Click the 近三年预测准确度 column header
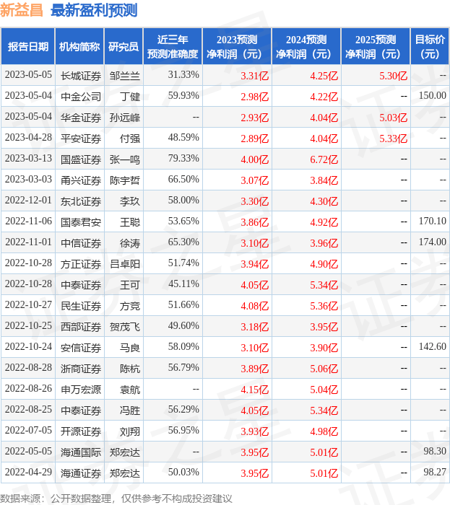Image resolution: width=450 pixels, height=505 pixels. click(173, 46)
